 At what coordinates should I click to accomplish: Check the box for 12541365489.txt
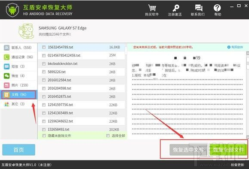pyautogui.click(x=44, y=113)
